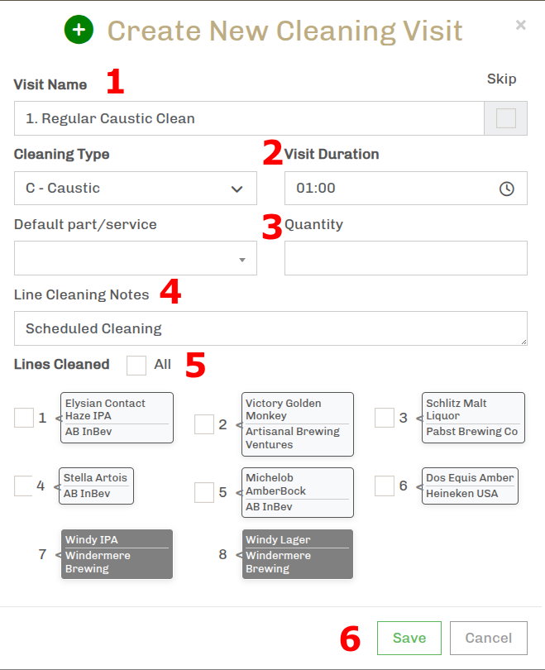Image resolution: width=545 pixels, height=670 pixels.
Task: Focus the Quantity input field
Action: (405, 258)
